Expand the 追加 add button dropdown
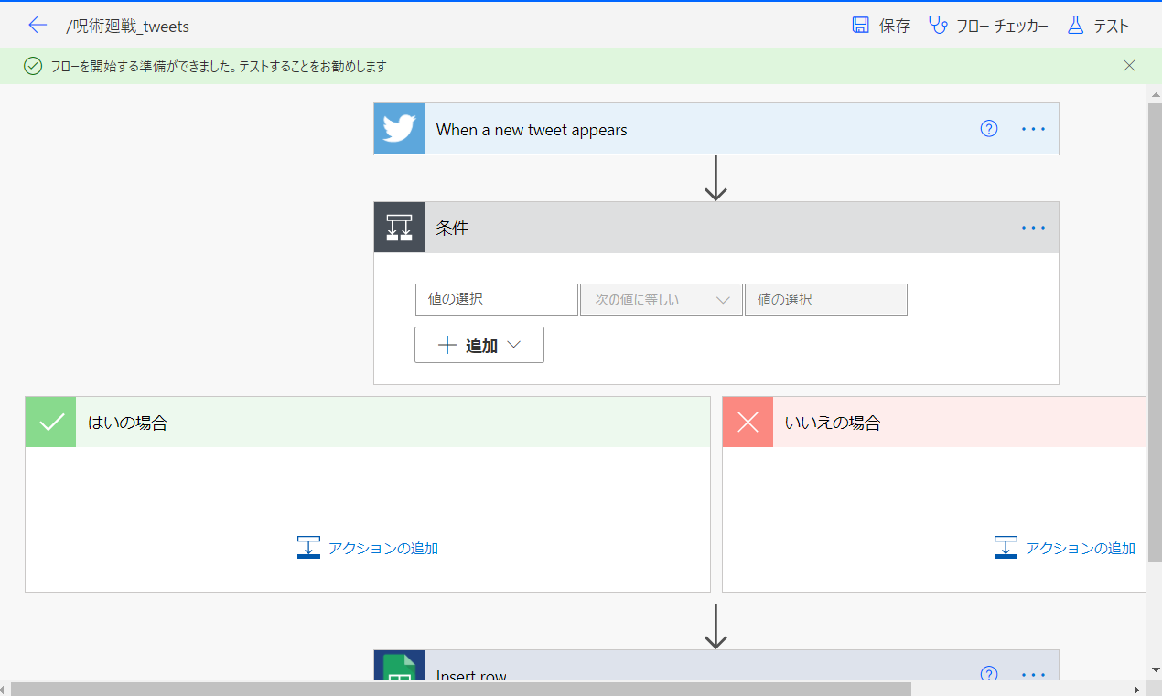 coord(479,345)
